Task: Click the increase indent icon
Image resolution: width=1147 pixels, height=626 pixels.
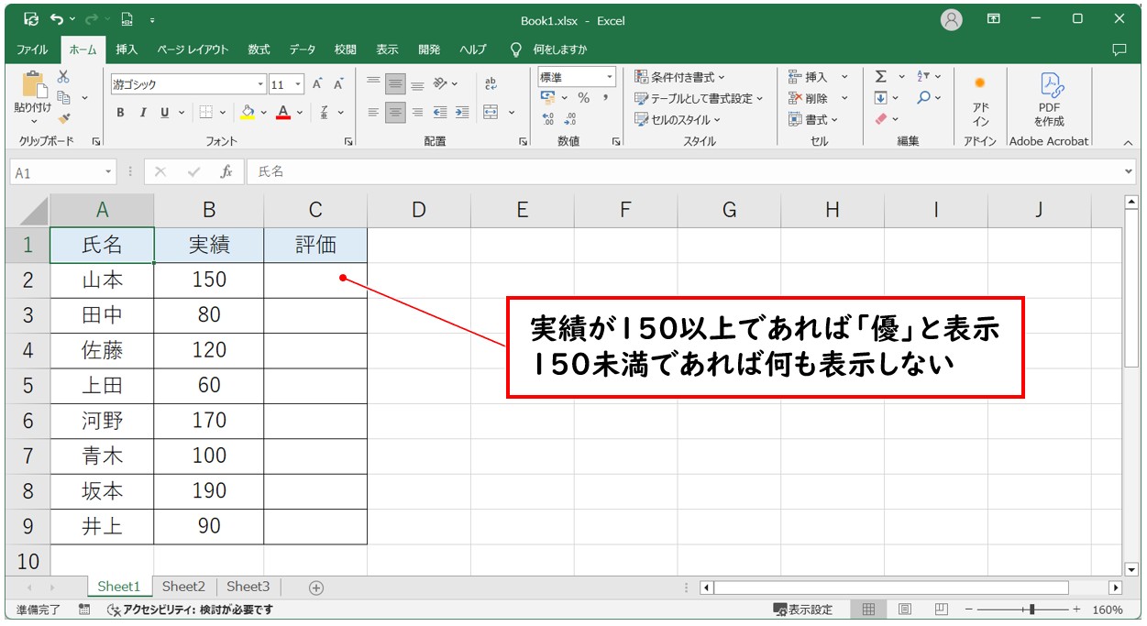Action: [461, 113]
